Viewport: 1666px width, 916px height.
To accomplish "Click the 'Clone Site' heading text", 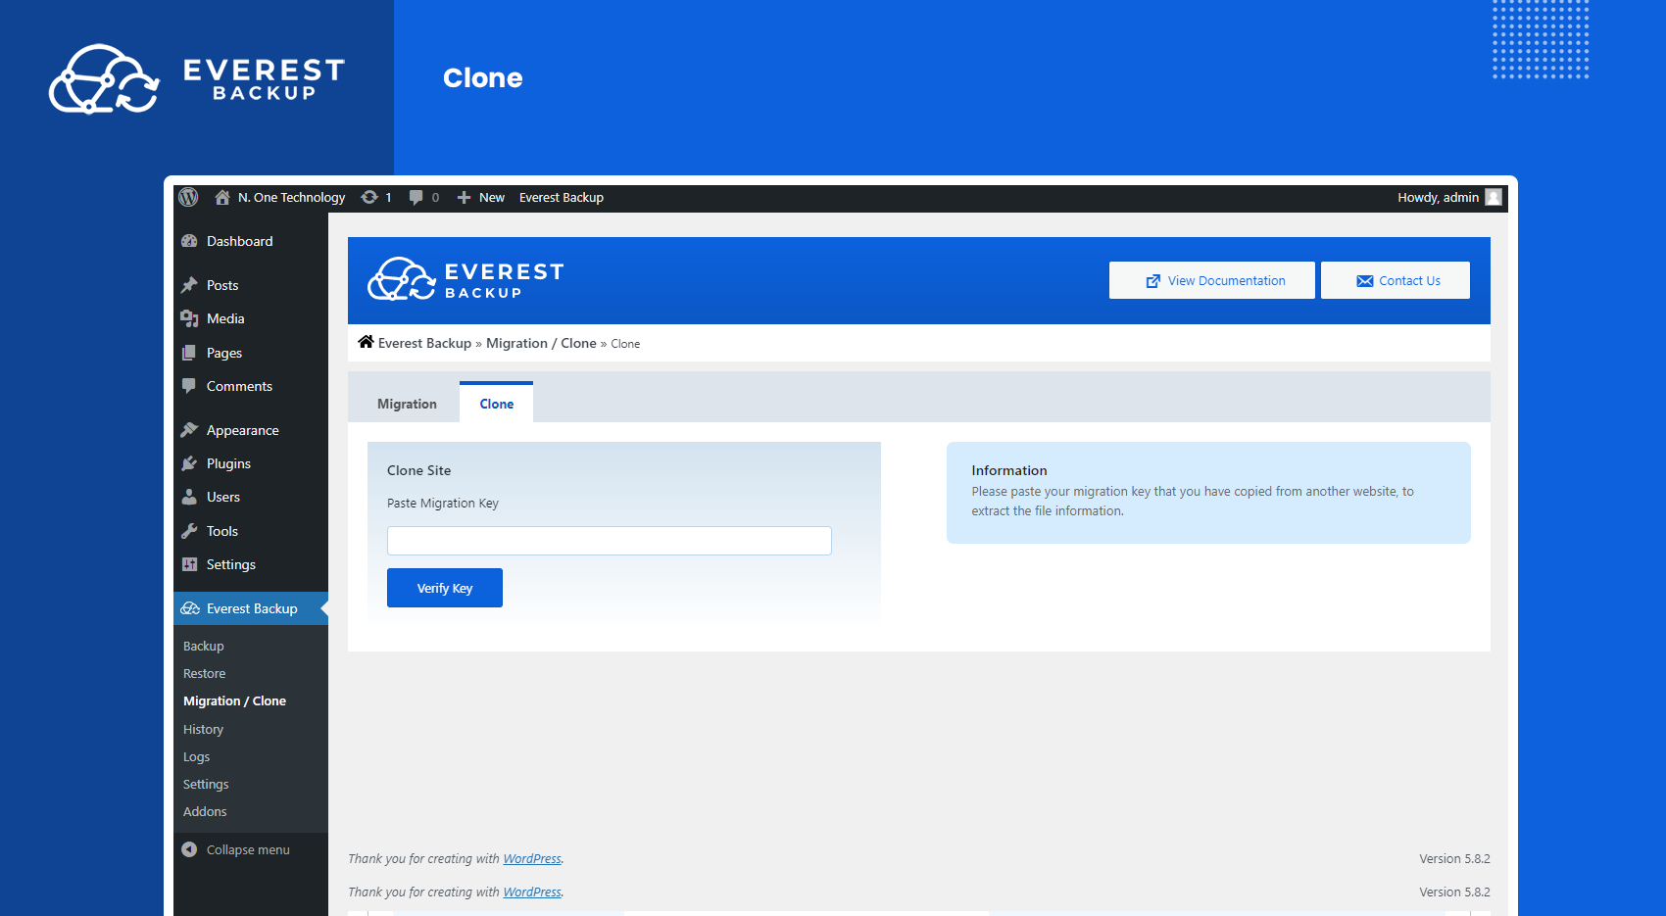I will (x=419, y=470).
